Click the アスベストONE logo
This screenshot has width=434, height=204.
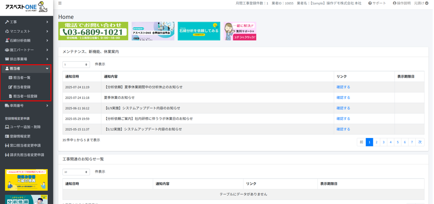pyautogui.click(x=26, y=7)
